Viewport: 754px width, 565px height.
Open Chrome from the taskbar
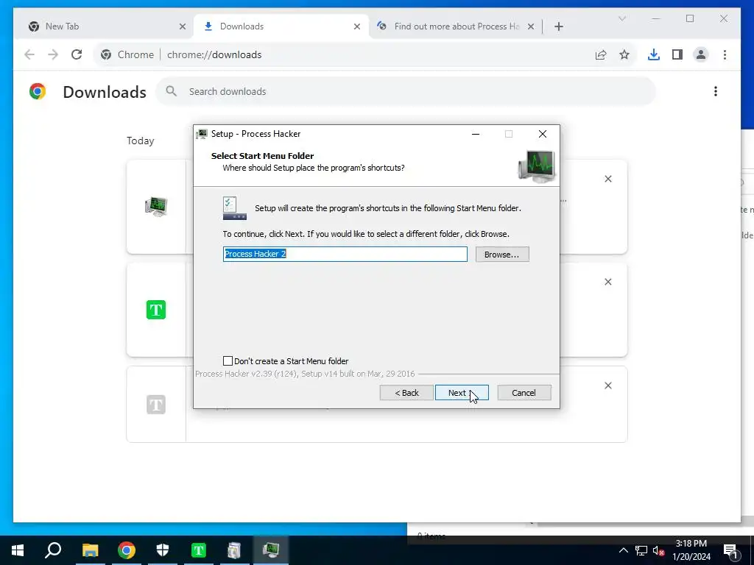tap(127, 550)
